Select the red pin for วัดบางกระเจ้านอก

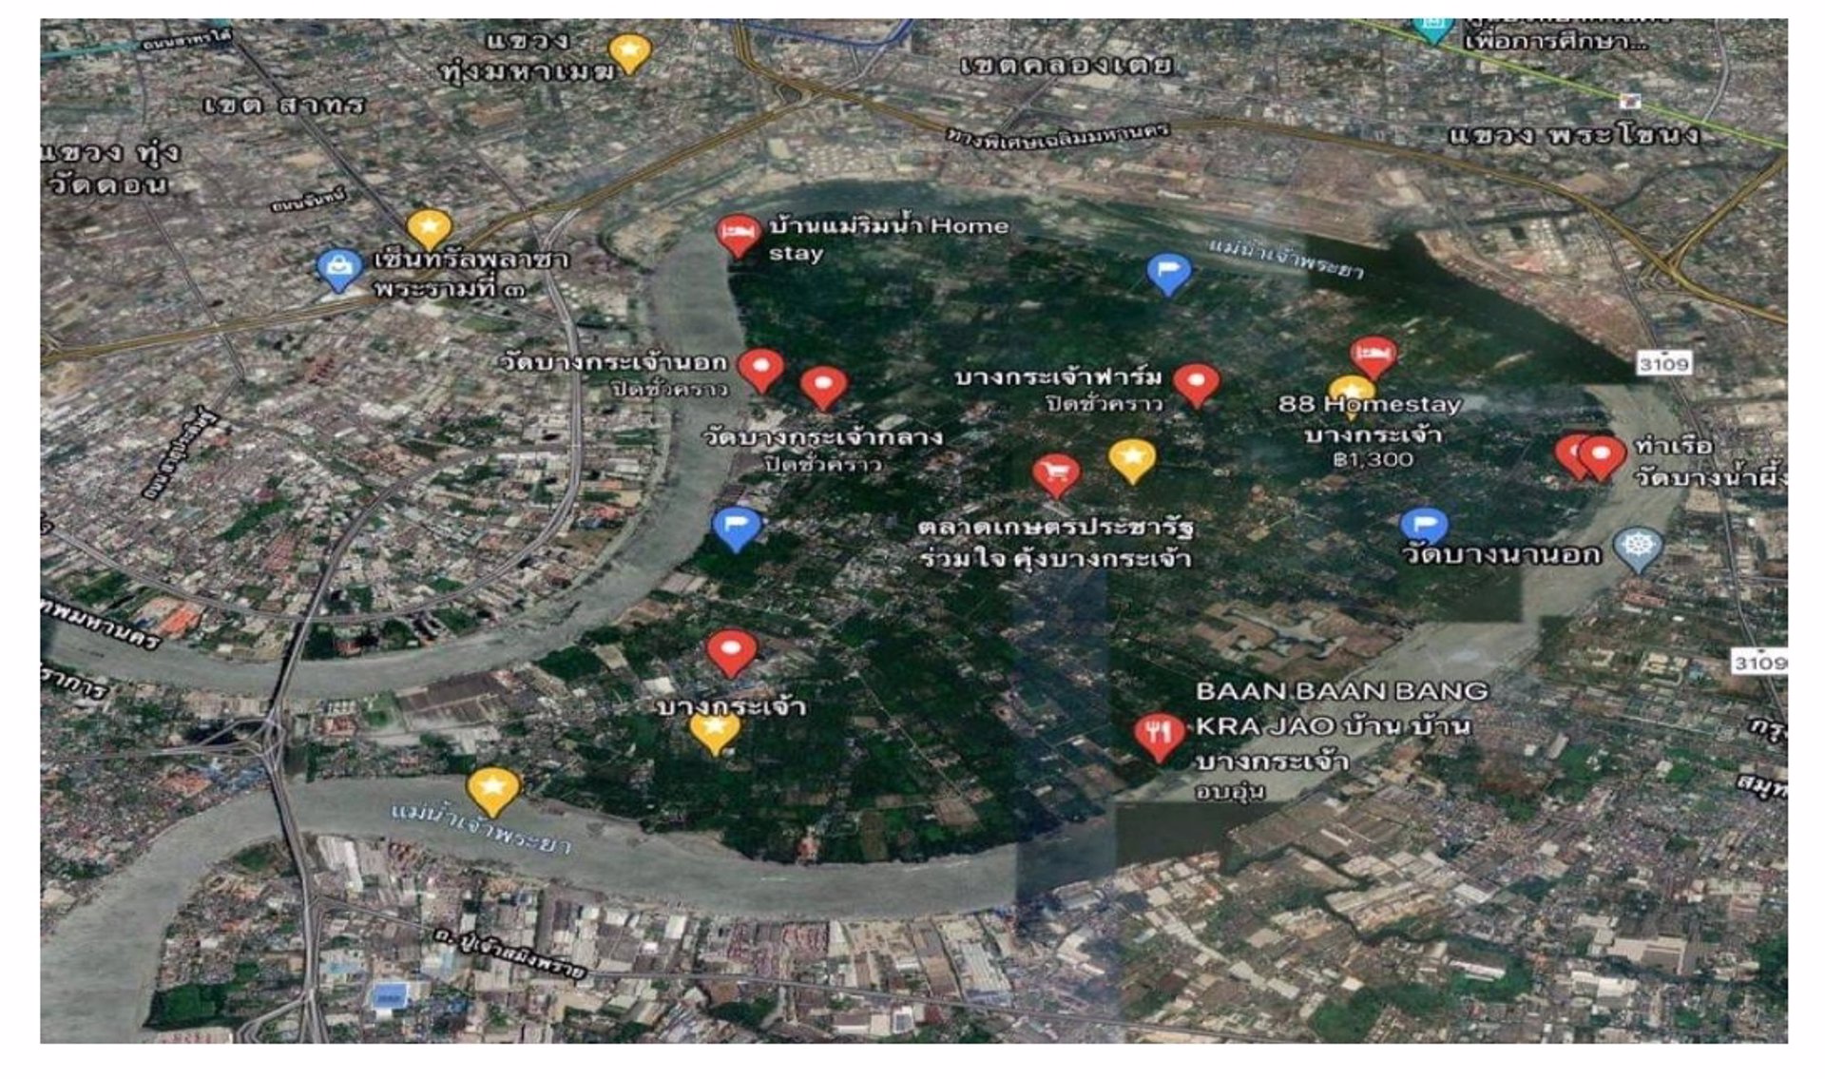coord(761,370)
